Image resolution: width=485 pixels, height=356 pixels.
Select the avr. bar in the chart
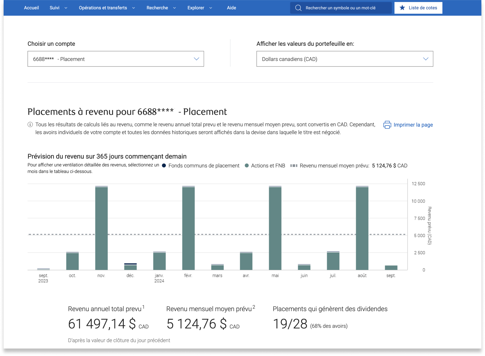click(246, 261)
